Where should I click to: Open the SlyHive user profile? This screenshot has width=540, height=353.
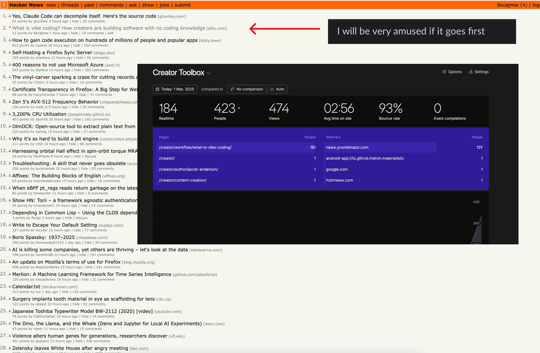(x=42, y=70)
